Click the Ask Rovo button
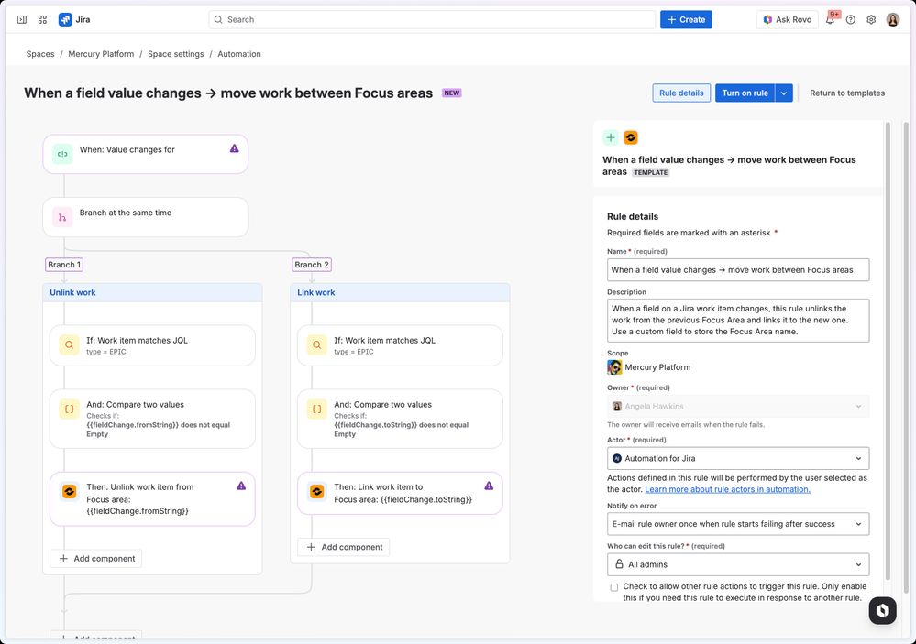The height and width of the screenshot is (644, 916). 788,19
